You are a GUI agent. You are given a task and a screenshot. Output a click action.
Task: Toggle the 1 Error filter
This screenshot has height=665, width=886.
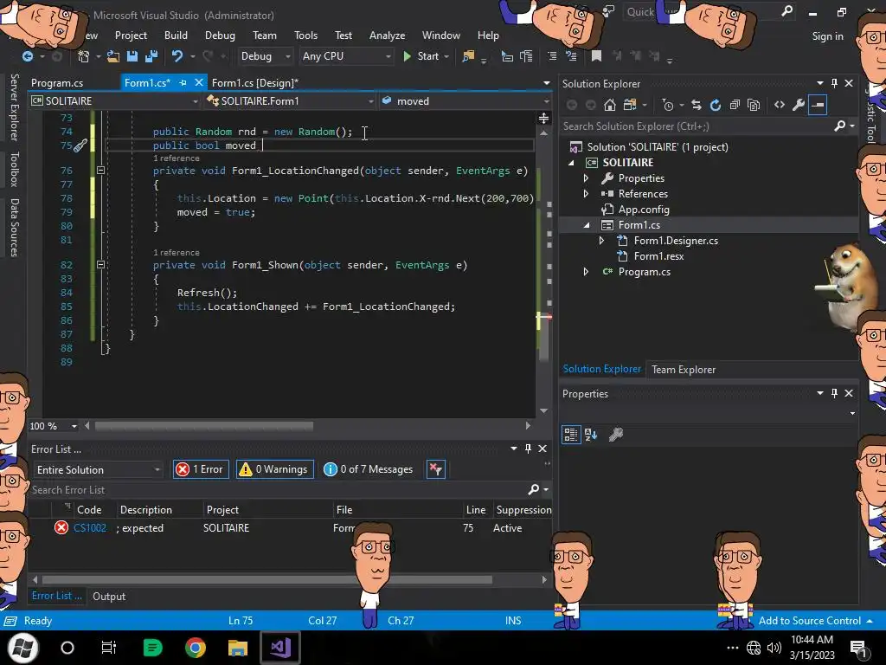(201, 468)
